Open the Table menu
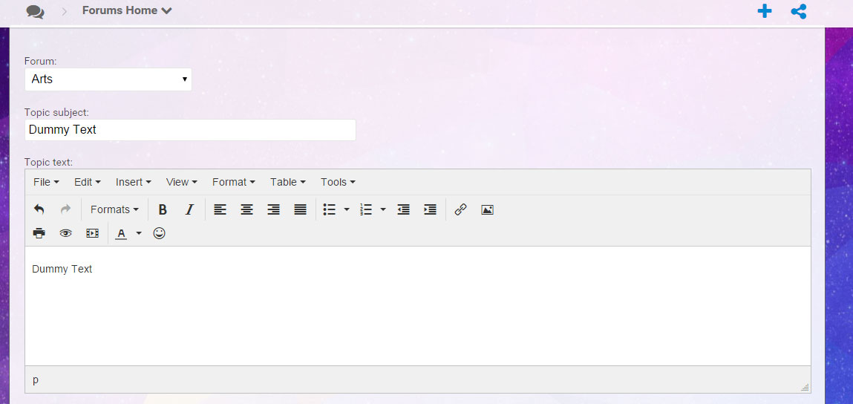This screenshot has height=404, width=853. coord(288,182)
